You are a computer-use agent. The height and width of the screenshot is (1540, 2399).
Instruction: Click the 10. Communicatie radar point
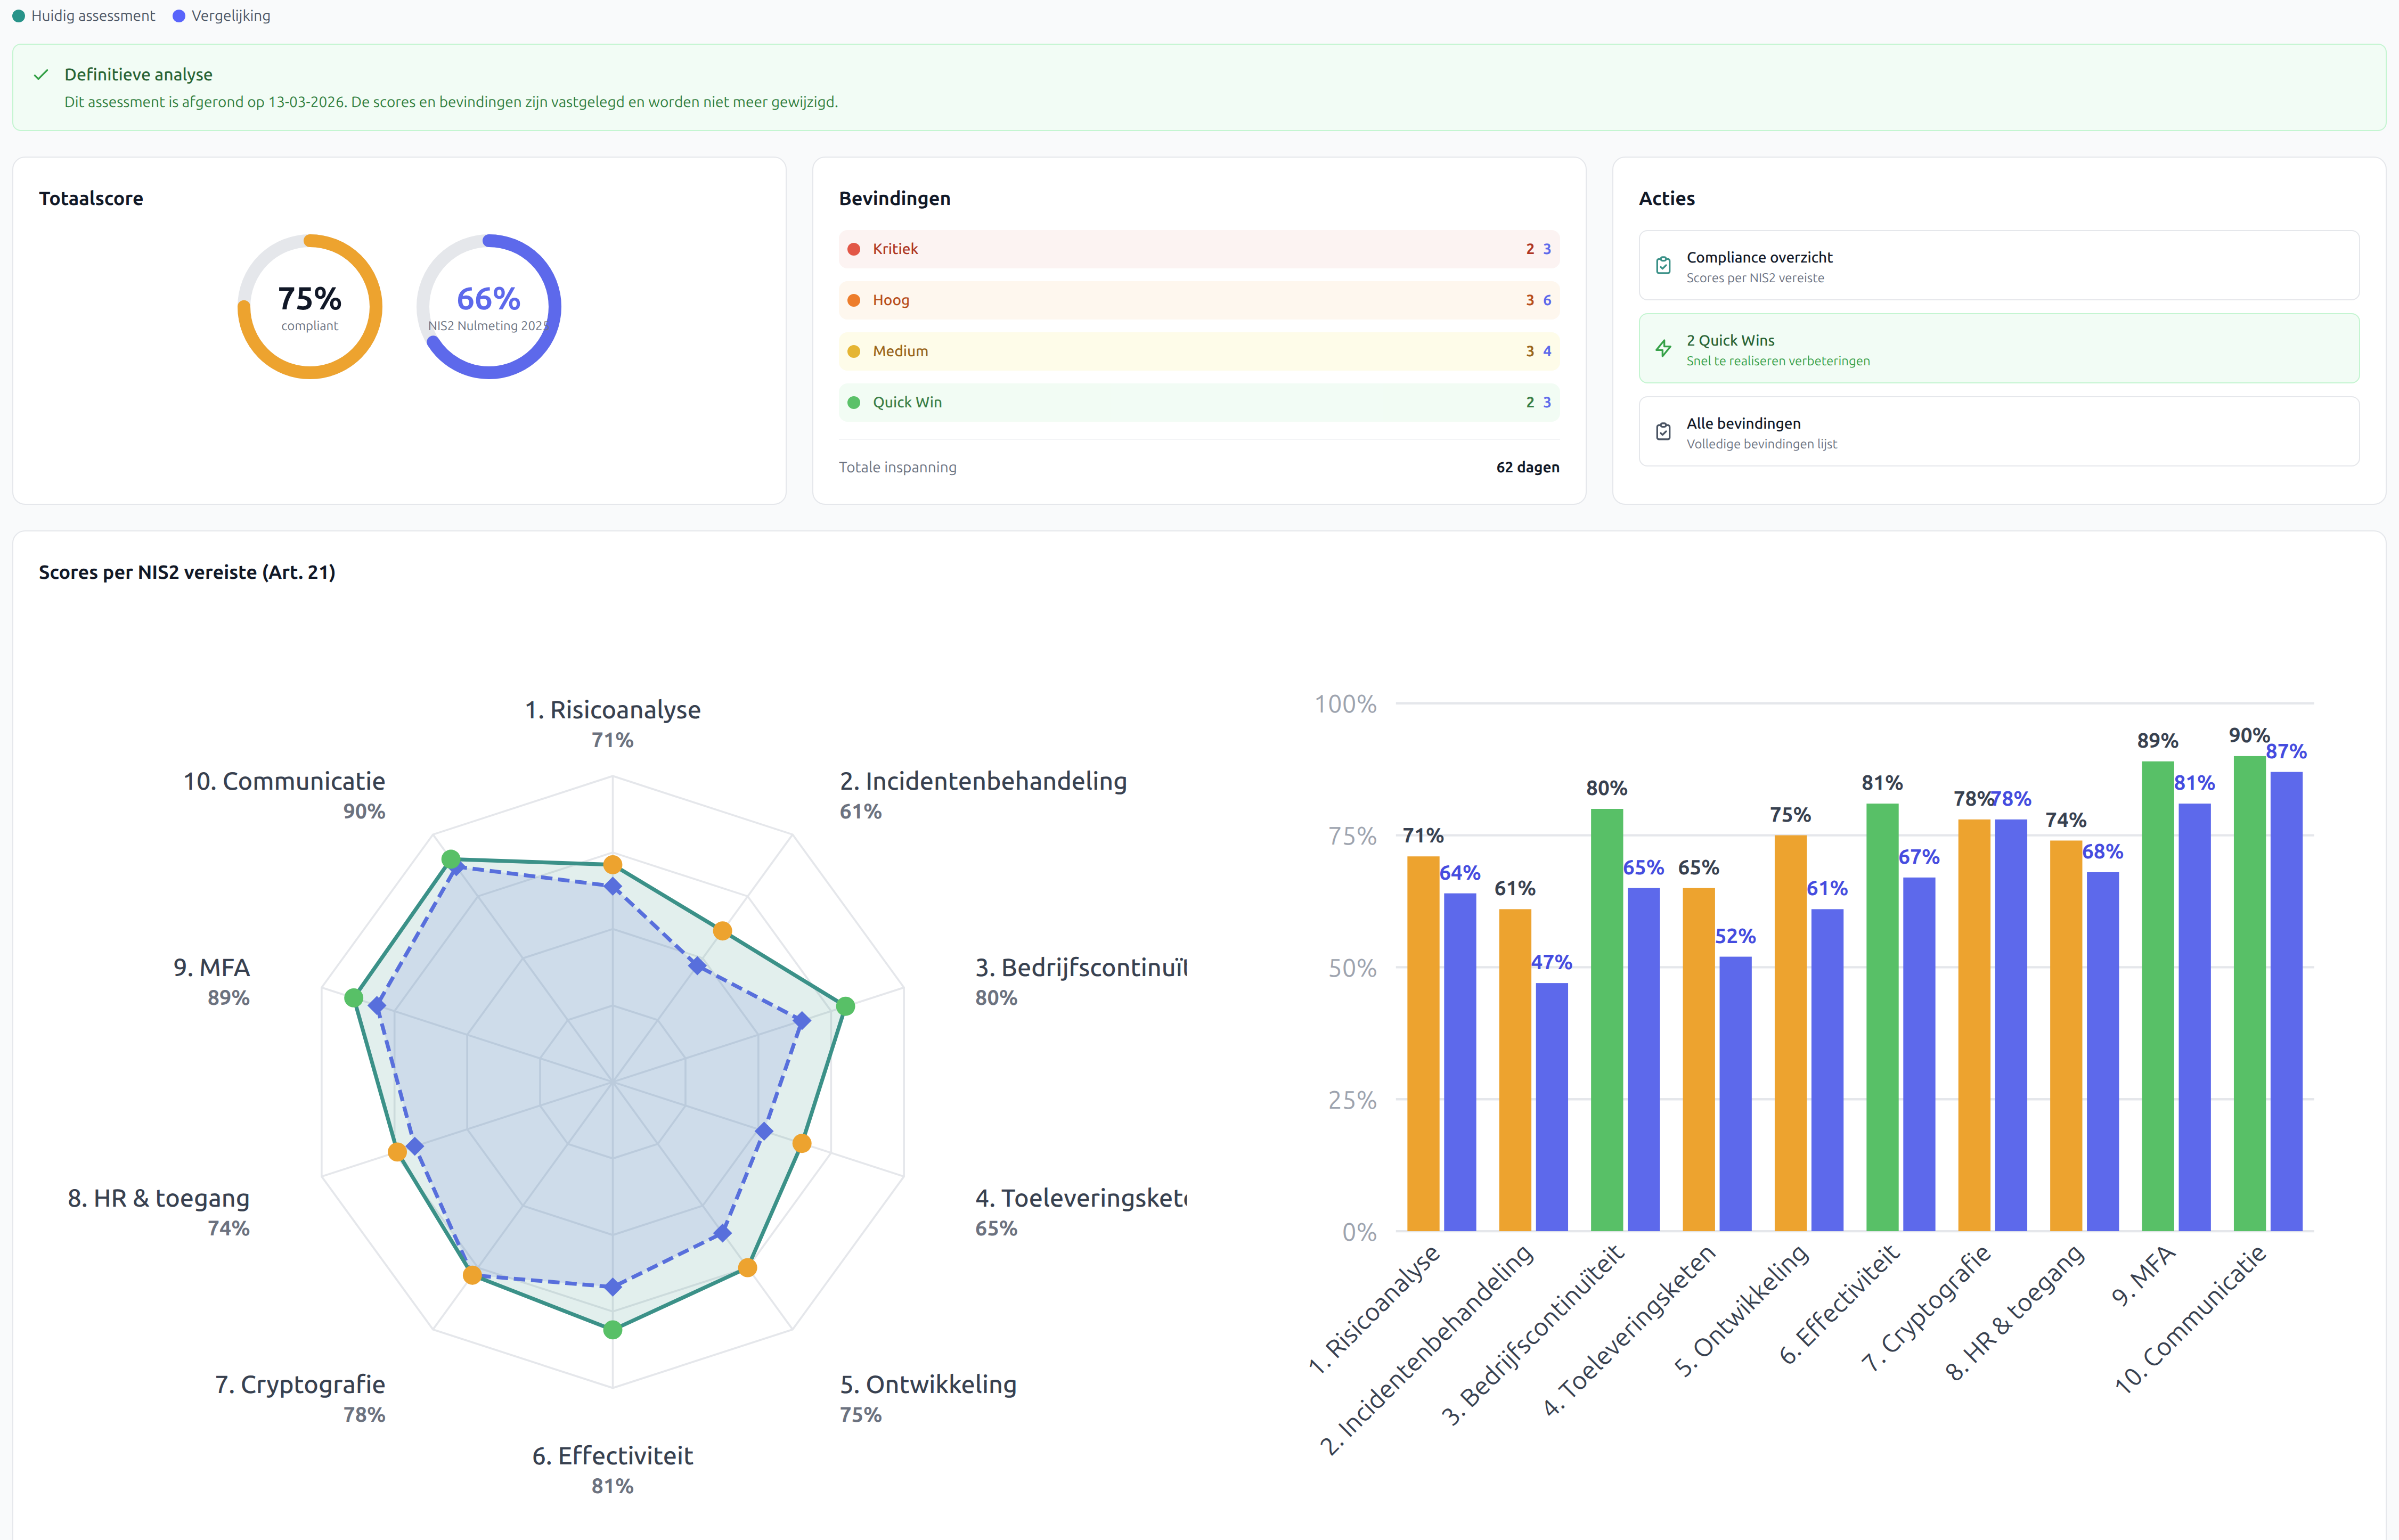pos(451,859)
